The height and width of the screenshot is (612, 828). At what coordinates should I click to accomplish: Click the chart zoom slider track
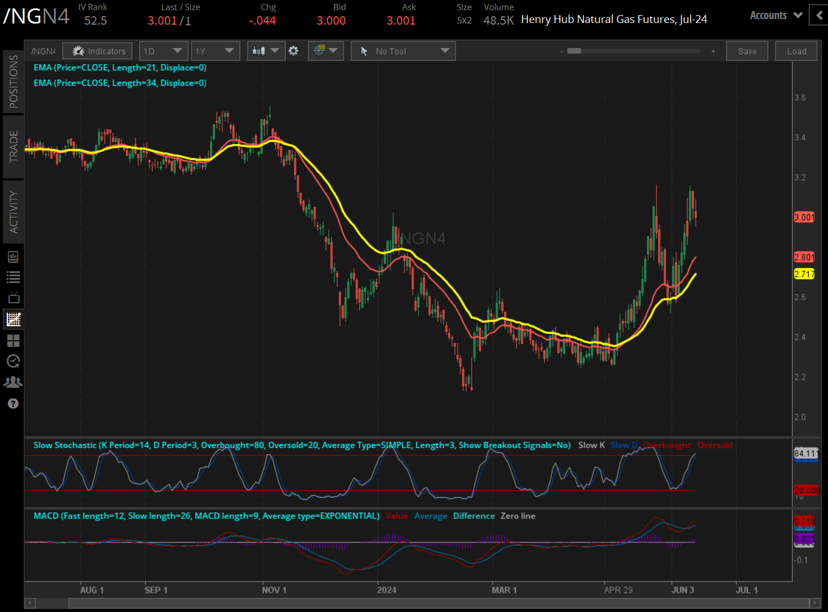(639, 51)
